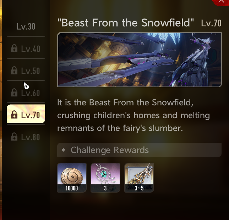Click the lock icon on Lv.70 tab
Viewport: 229px width, 220px height.
pos(14,115)
